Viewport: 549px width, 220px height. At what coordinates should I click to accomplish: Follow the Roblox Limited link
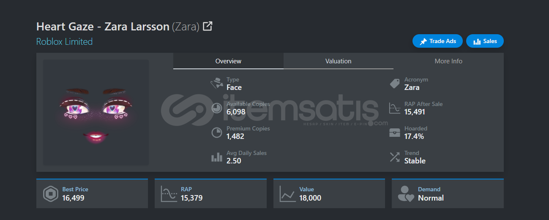[x=64, y=41]
